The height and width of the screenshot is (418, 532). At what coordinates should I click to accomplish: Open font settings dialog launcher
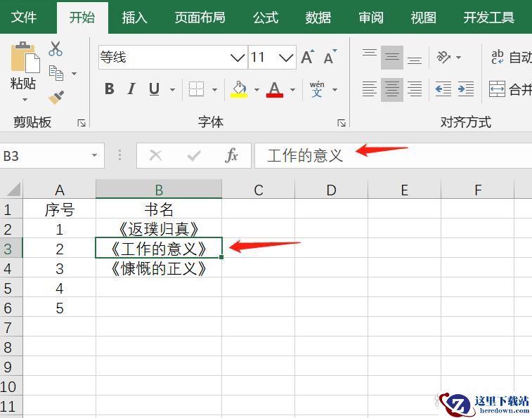(342, 123)
